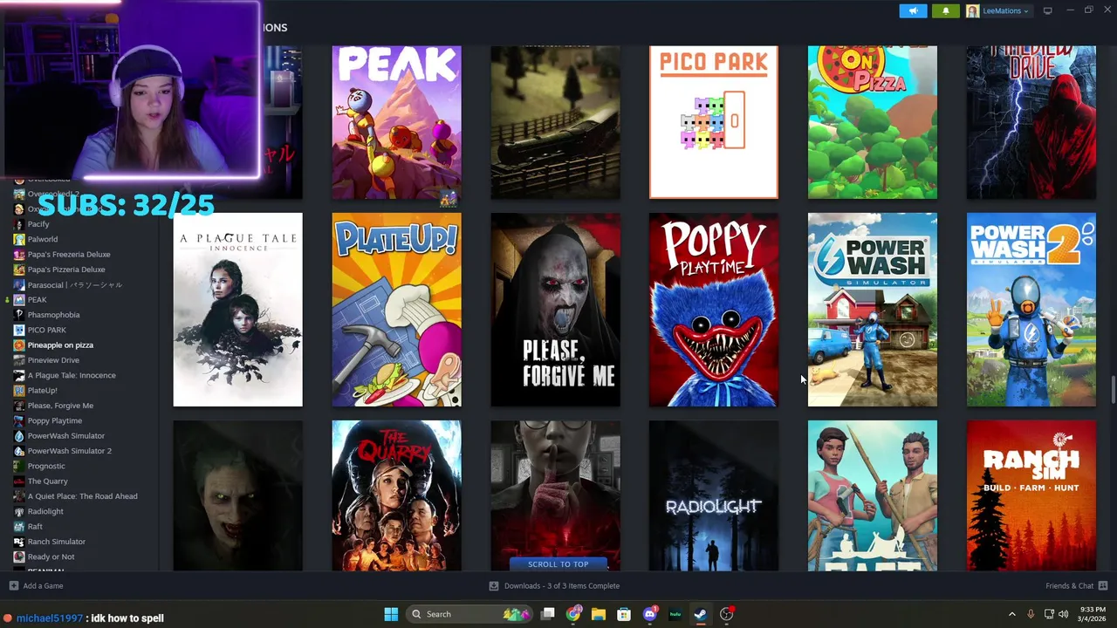
Task: Select Pineview Drive in the sidebar list
Action: [53, 360]
